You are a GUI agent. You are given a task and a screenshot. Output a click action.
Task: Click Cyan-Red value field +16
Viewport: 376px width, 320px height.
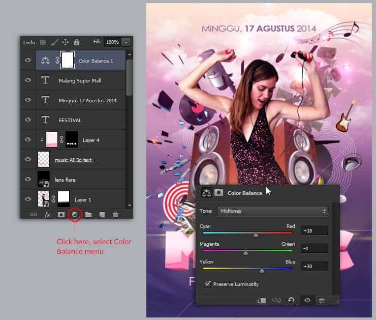click(x=315, y=230)
